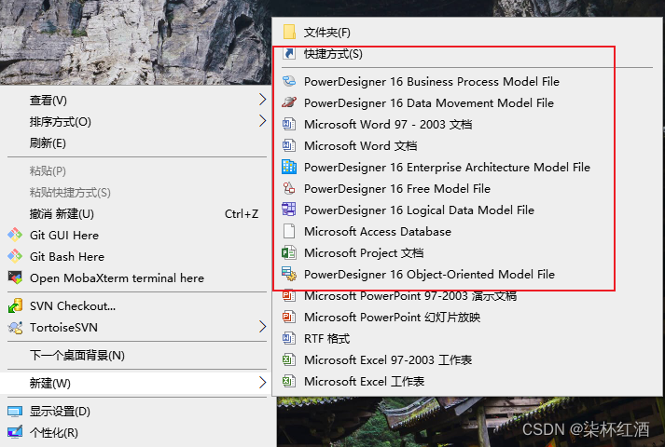Click the Excel 97-2003 工作表 icon
Screen dimensions: 665x447
[289, 359]
